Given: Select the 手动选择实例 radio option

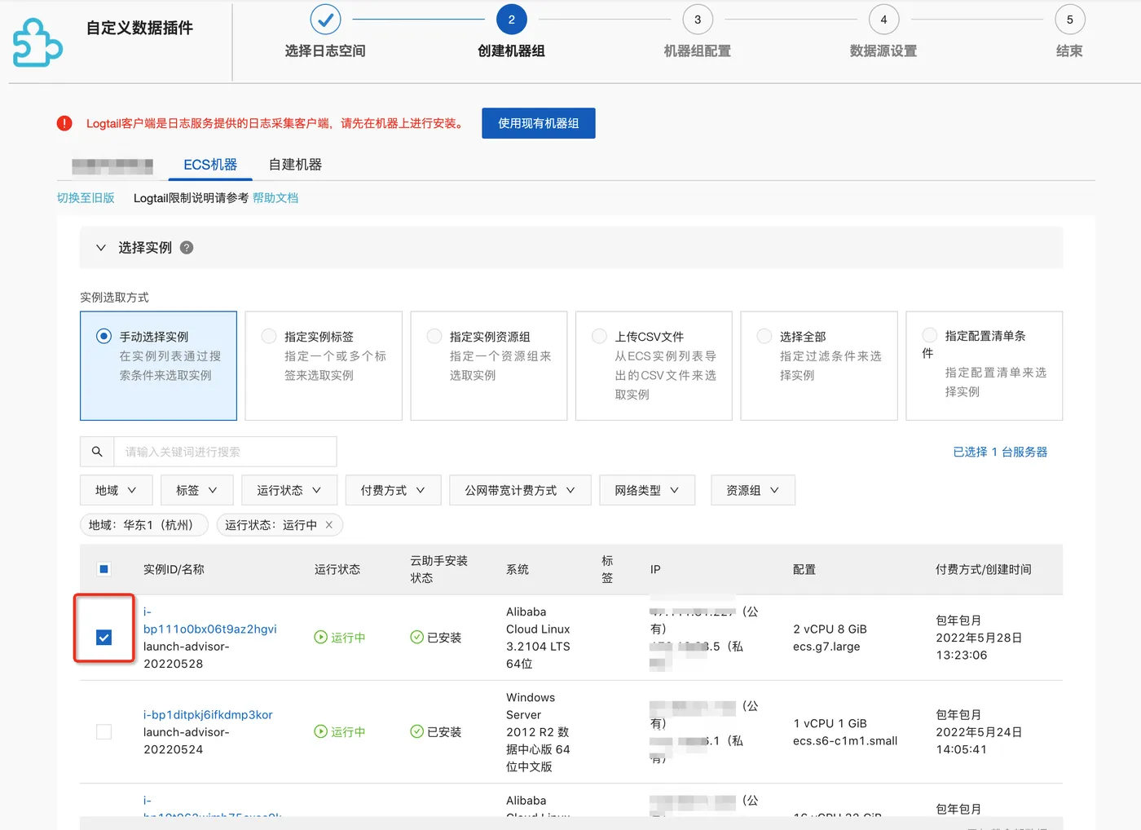Looking at the screenshot, I should tap(104, 336).
